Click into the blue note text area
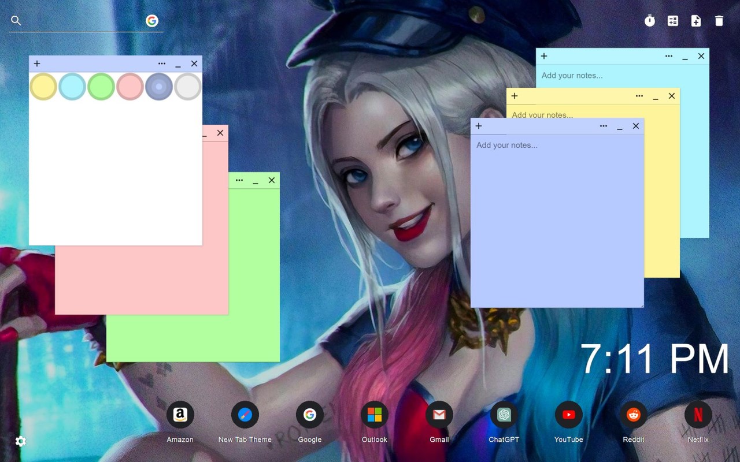The image size is (740, 462). tap(557, 221)
